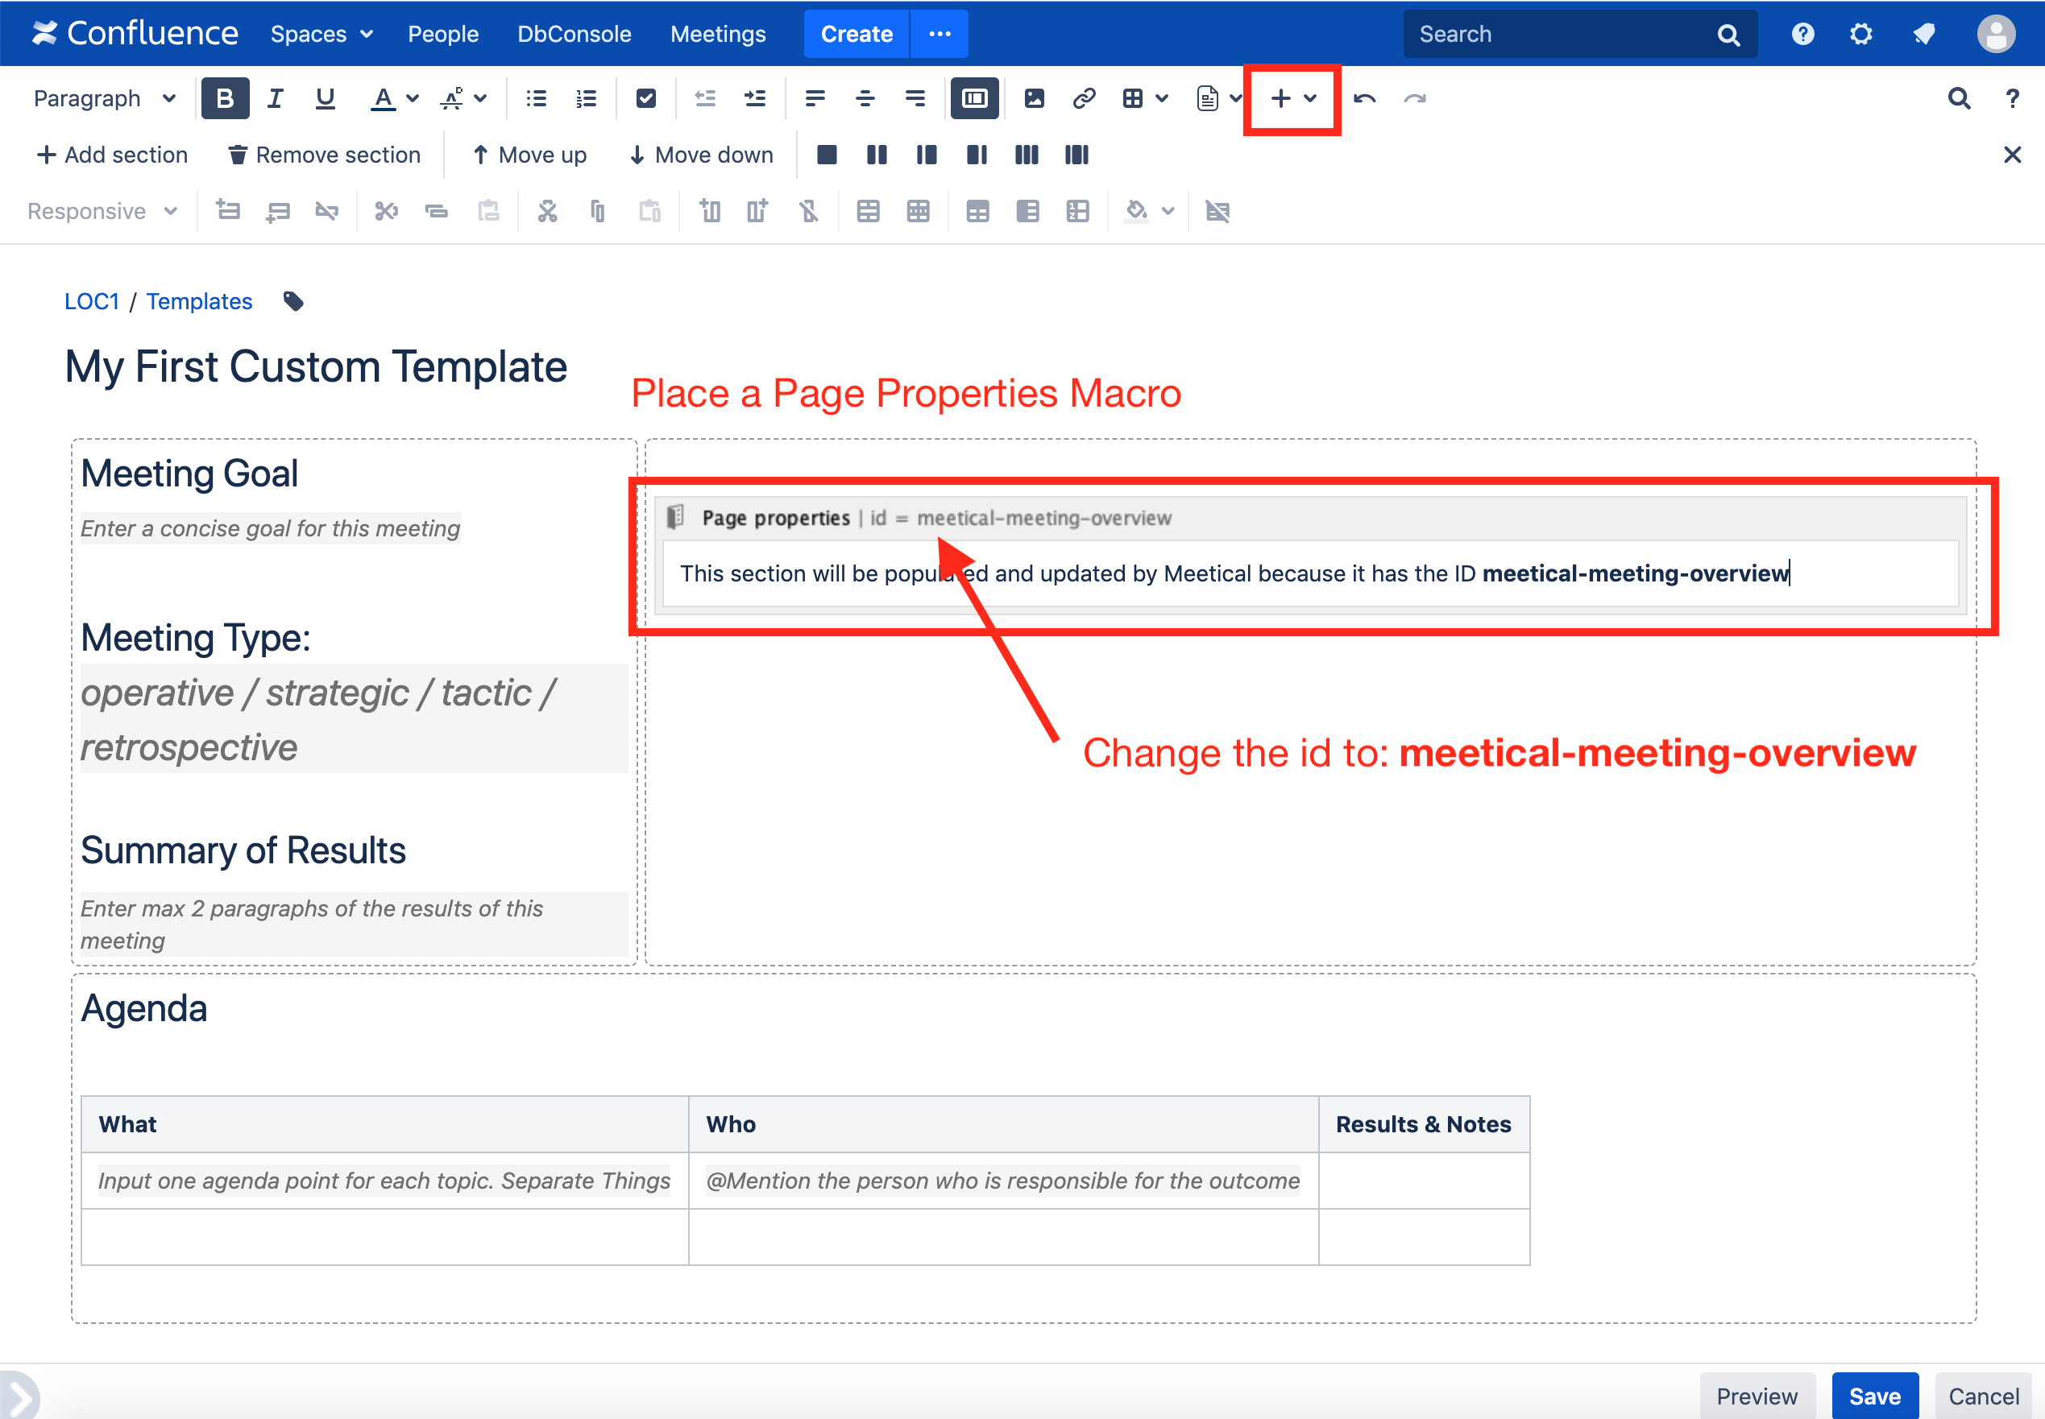Open notifications icon in header
The image size is (2045, 1419).
[1923, 34]
